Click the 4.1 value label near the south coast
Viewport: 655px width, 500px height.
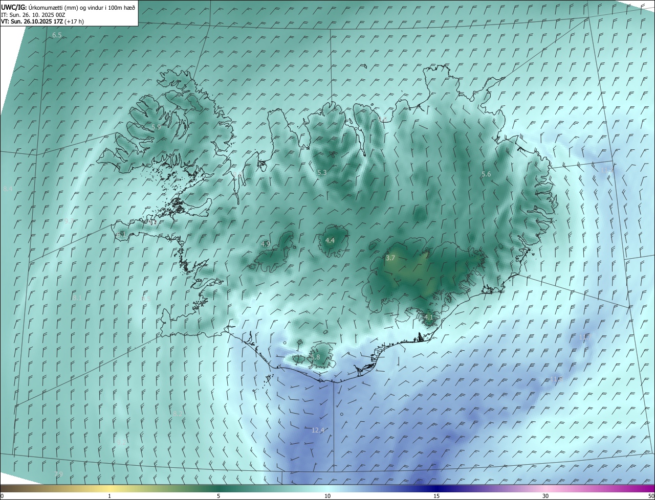(x=429, y=317)
